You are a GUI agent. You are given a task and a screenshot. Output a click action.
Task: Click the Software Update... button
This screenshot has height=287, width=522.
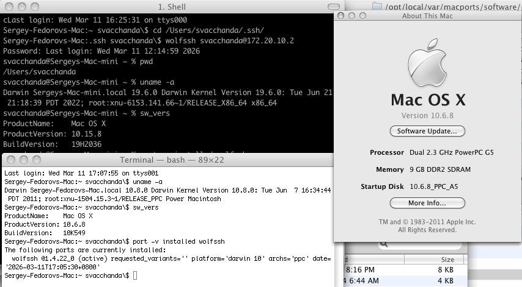[x=427, y=131]
